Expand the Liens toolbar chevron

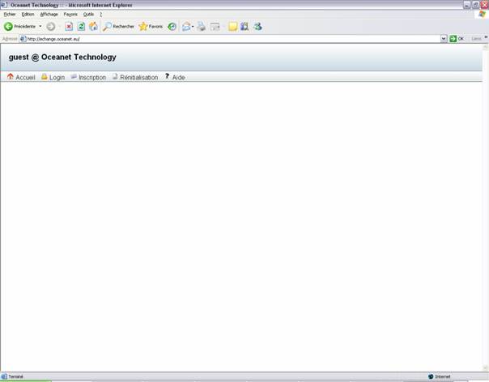[486, 37]
